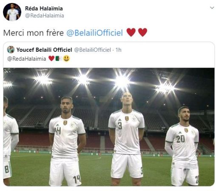Click the @RedaHalaimia mention in quoted tweet
This screenshot has height=191, width=216.
click(x=27, y=59)
